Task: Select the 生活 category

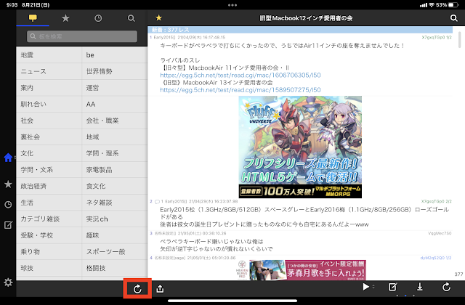Action: [x=49, y=203]
